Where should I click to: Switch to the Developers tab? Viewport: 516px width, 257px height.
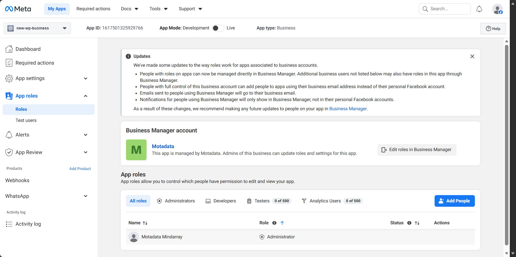221,201
